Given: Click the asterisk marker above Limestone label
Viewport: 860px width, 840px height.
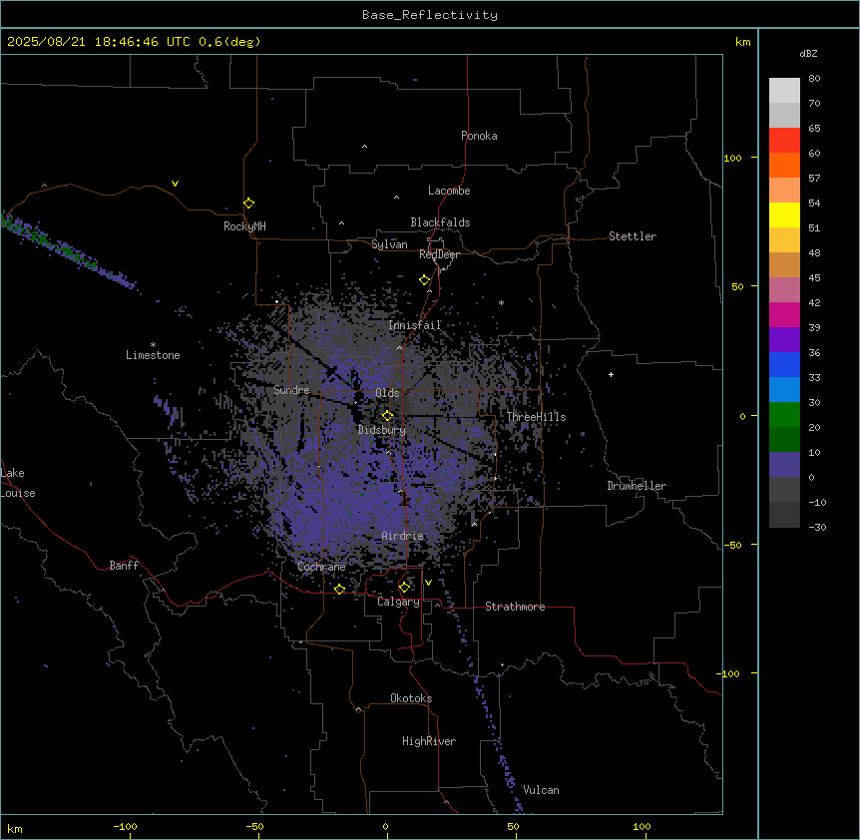Looking at the screenshot, I should click(153, 345).
